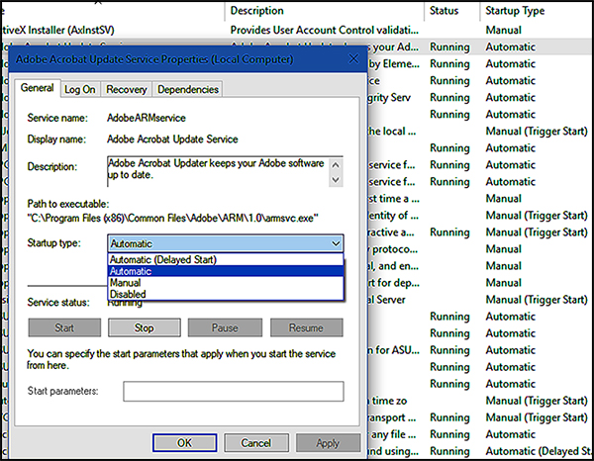594x461 pixels.
Task: Click the Startup type combo box arrow
Action: tap(335, 243)
